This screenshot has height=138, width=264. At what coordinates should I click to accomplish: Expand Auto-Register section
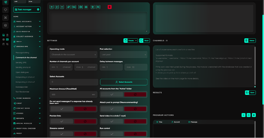pos(40,31)
